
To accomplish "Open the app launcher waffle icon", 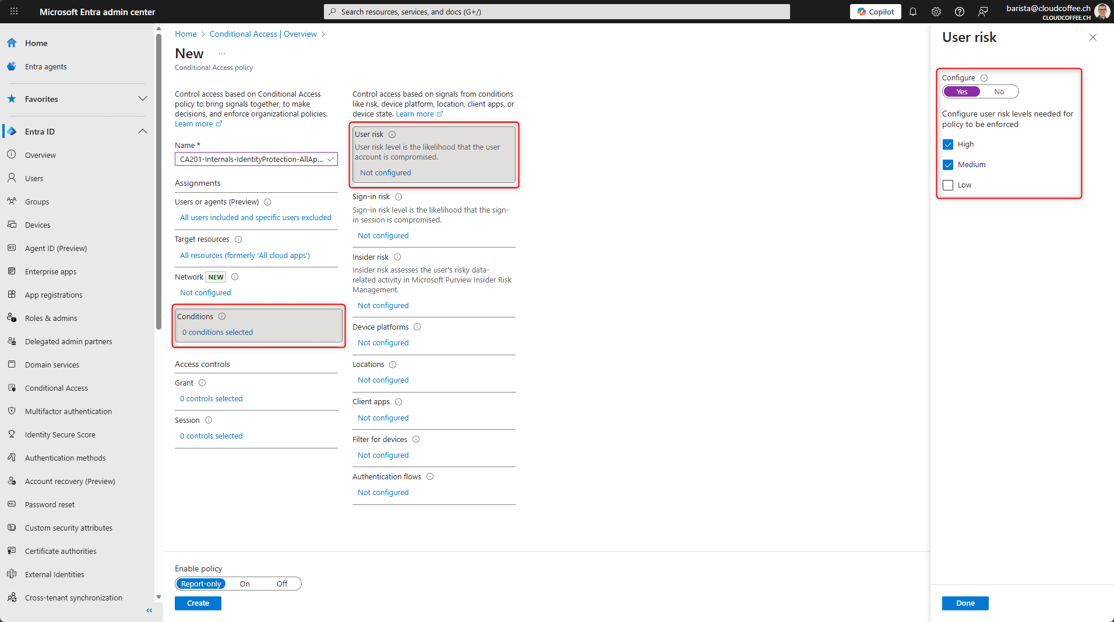I will coord(14,12).
